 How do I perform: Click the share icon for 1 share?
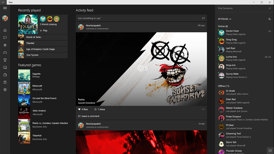coord(95,109)
